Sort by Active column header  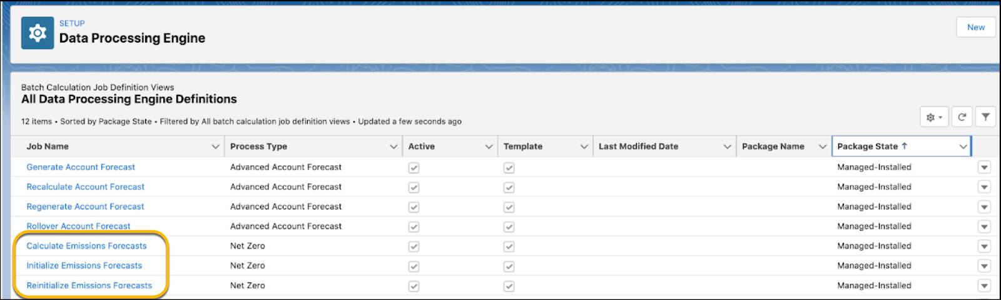pyautogui.click(x=421, y=146)
